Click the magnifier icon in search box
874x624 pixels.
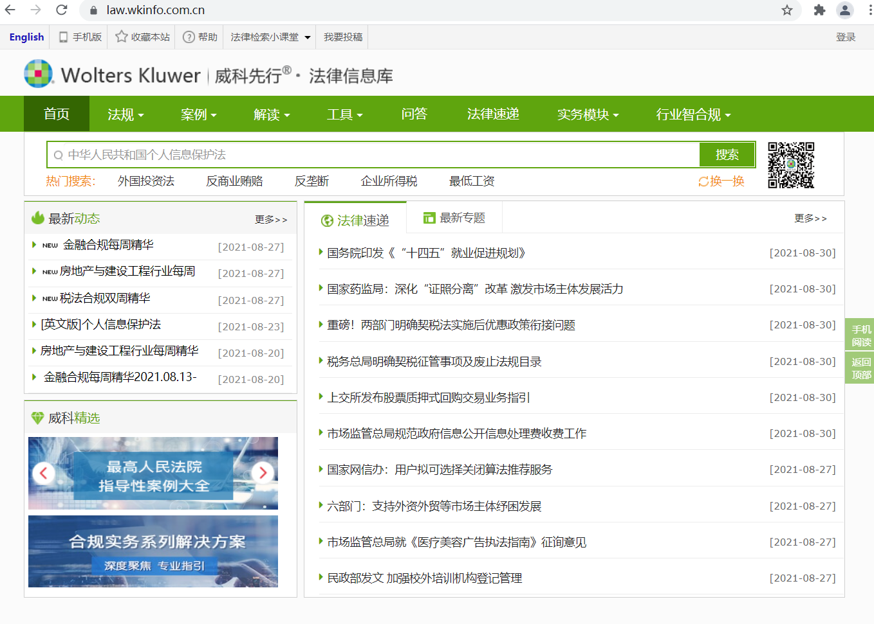pyautogui.click(x=59, y=155)
